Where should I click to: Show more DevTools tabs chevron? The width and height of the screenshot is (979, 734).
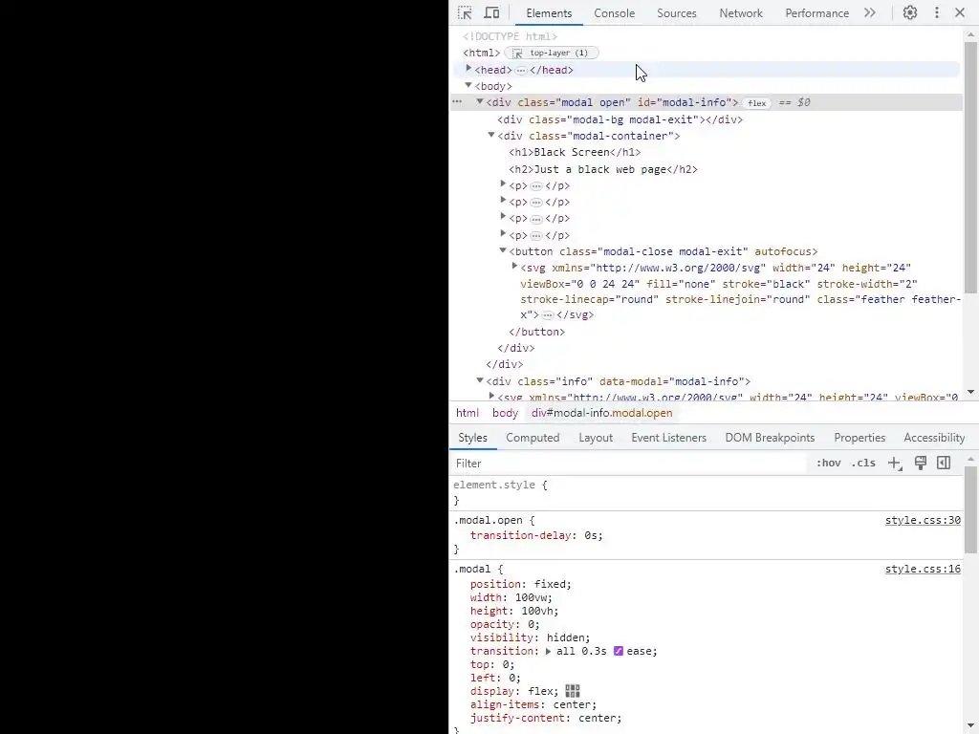tap(870, 12)
